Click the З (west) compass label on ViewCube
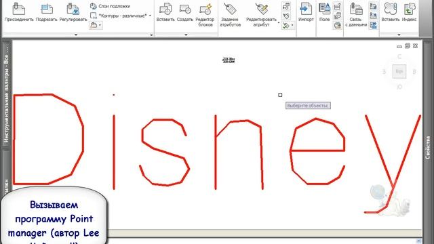 click(384, 72)
